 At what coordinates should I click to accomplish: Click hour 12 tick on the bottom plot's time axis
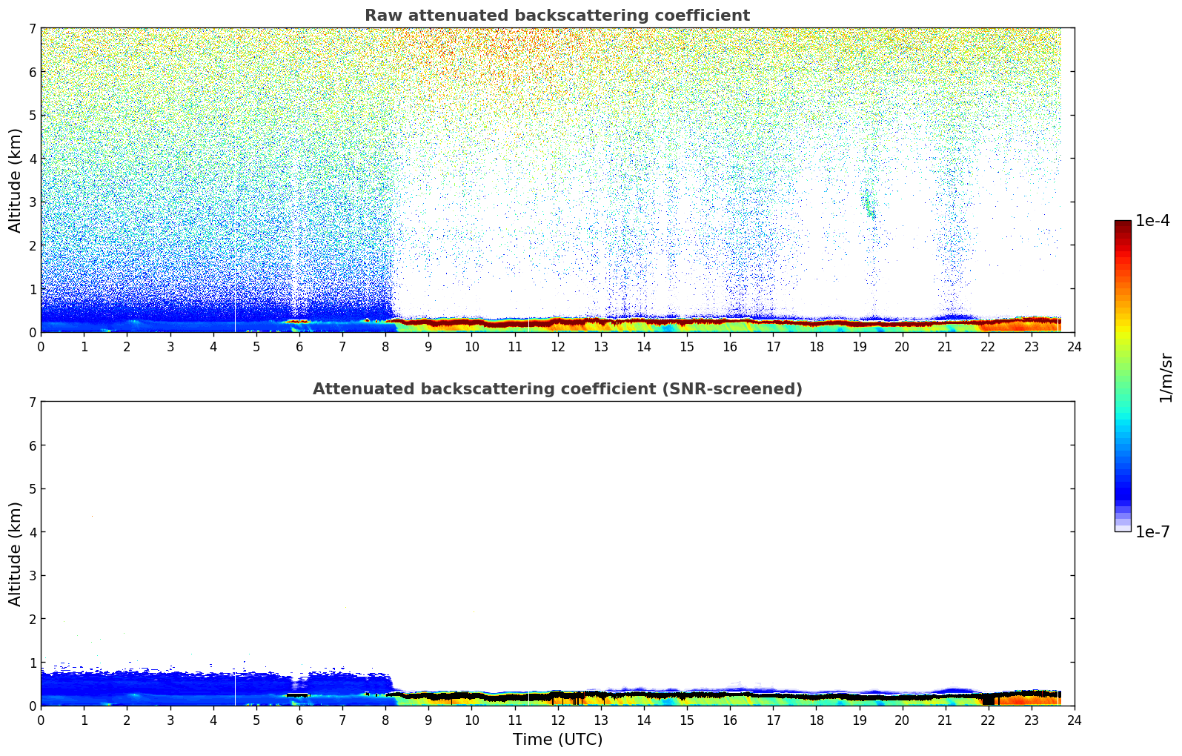pyautogui.click(x=557, y=720)
